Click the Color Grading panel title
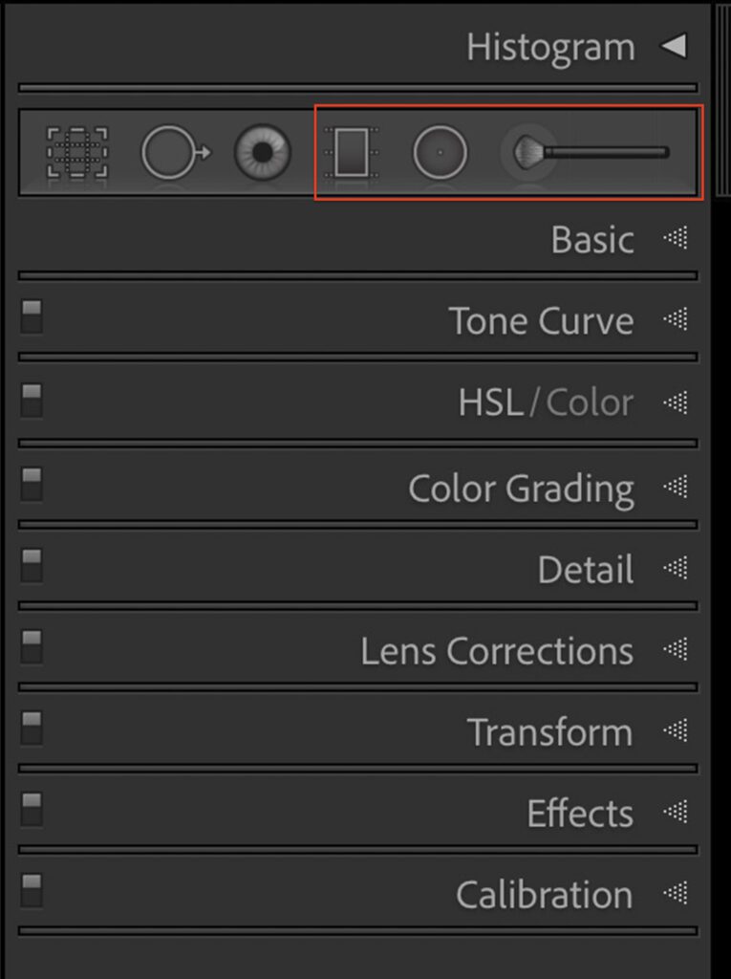 coord(521,489)
